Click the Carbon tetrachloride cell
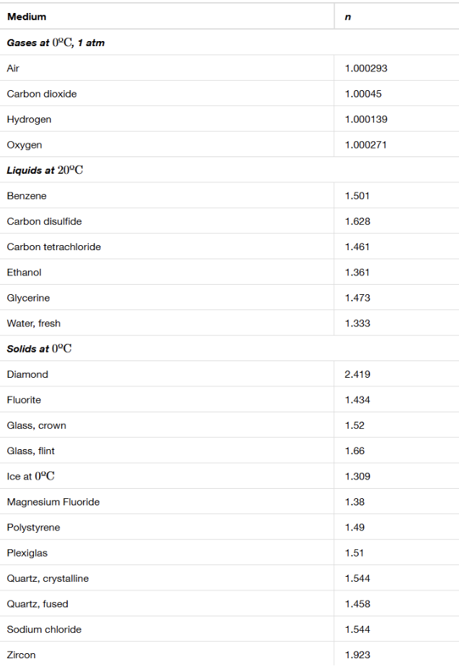 pyautogui.click(x=54, y=247)
